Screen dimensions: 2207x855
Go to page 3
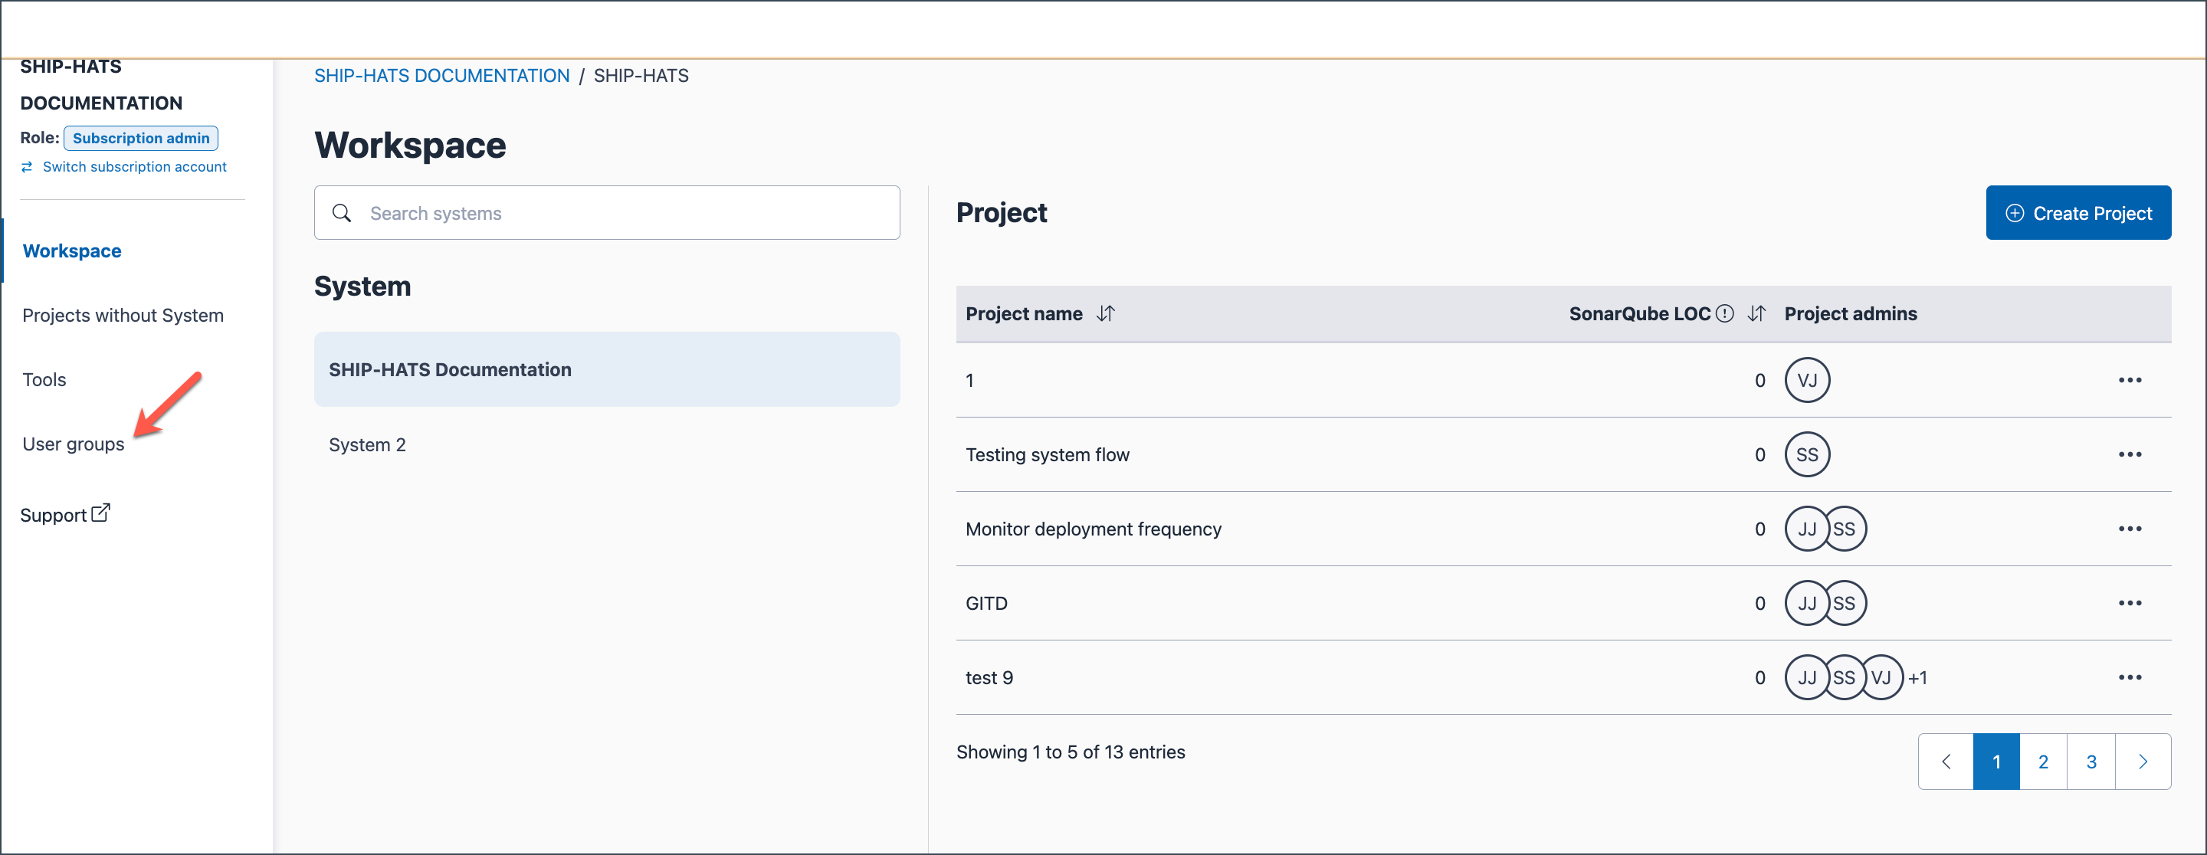pos(2091,762)
